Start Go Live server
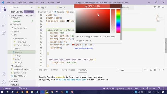The width and height of the screenshot is (167, 94). point(151,89)
